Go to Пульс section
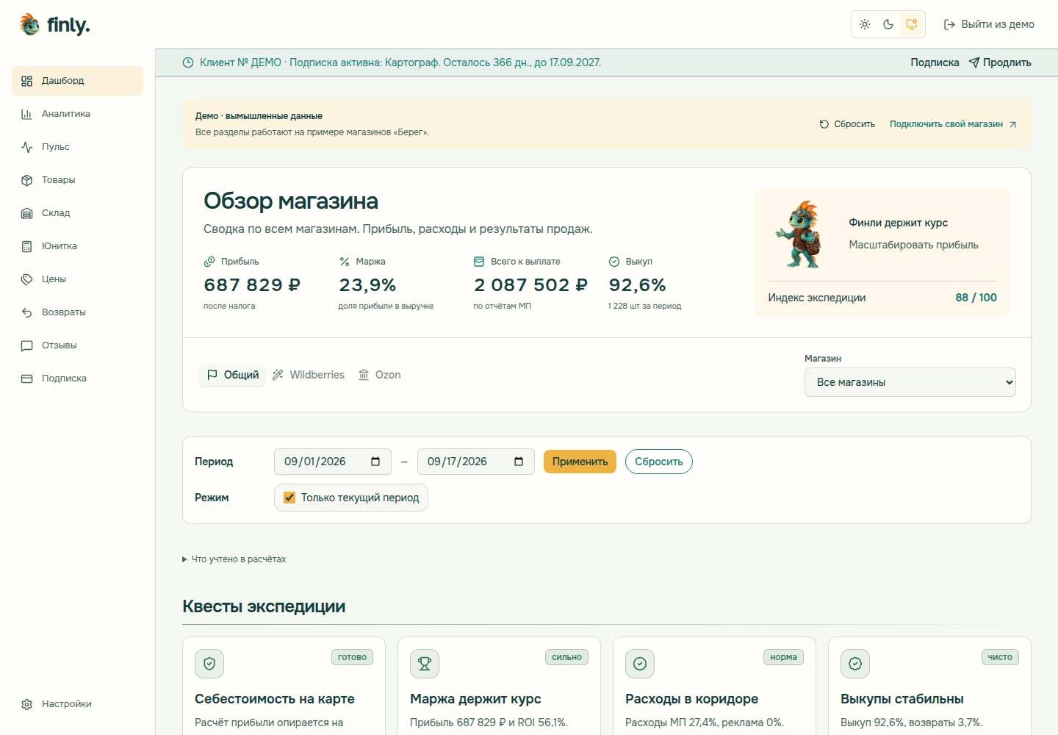Viewport: 1058px width, 735px height. coord(77,147)
